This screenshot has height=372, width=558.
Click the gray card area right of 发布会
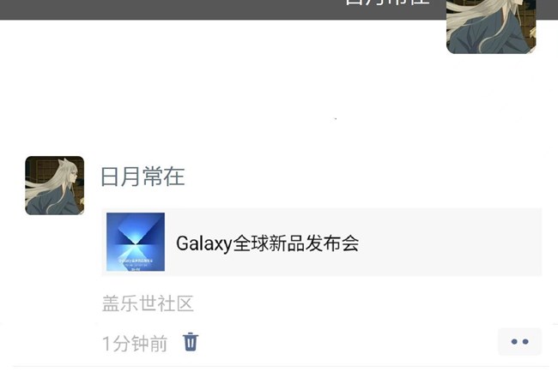click(x=450, y=243)
